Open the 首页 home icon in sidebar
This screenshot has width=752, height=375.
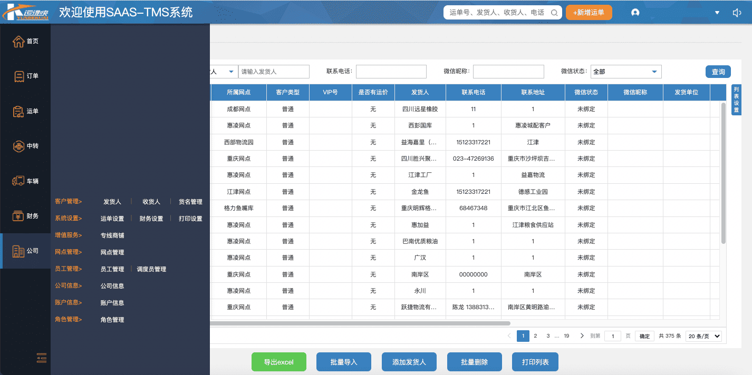(18, 42)
